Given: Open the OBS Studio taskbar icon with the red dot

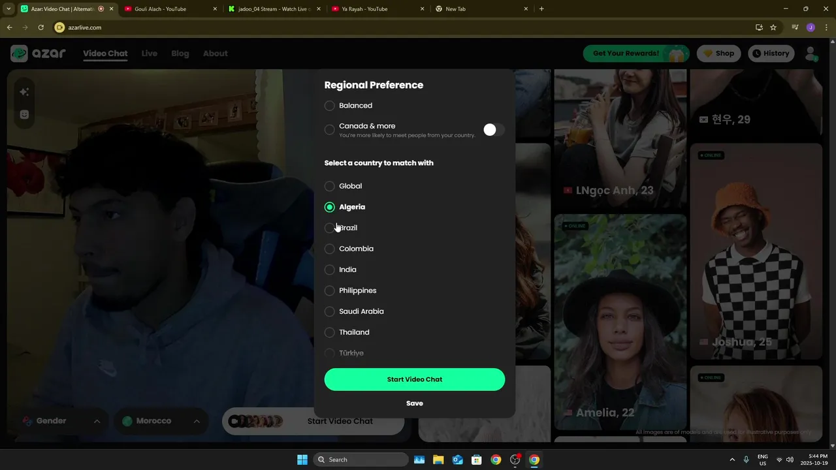Looking at the screenshot, I should (x=515, y=460).
